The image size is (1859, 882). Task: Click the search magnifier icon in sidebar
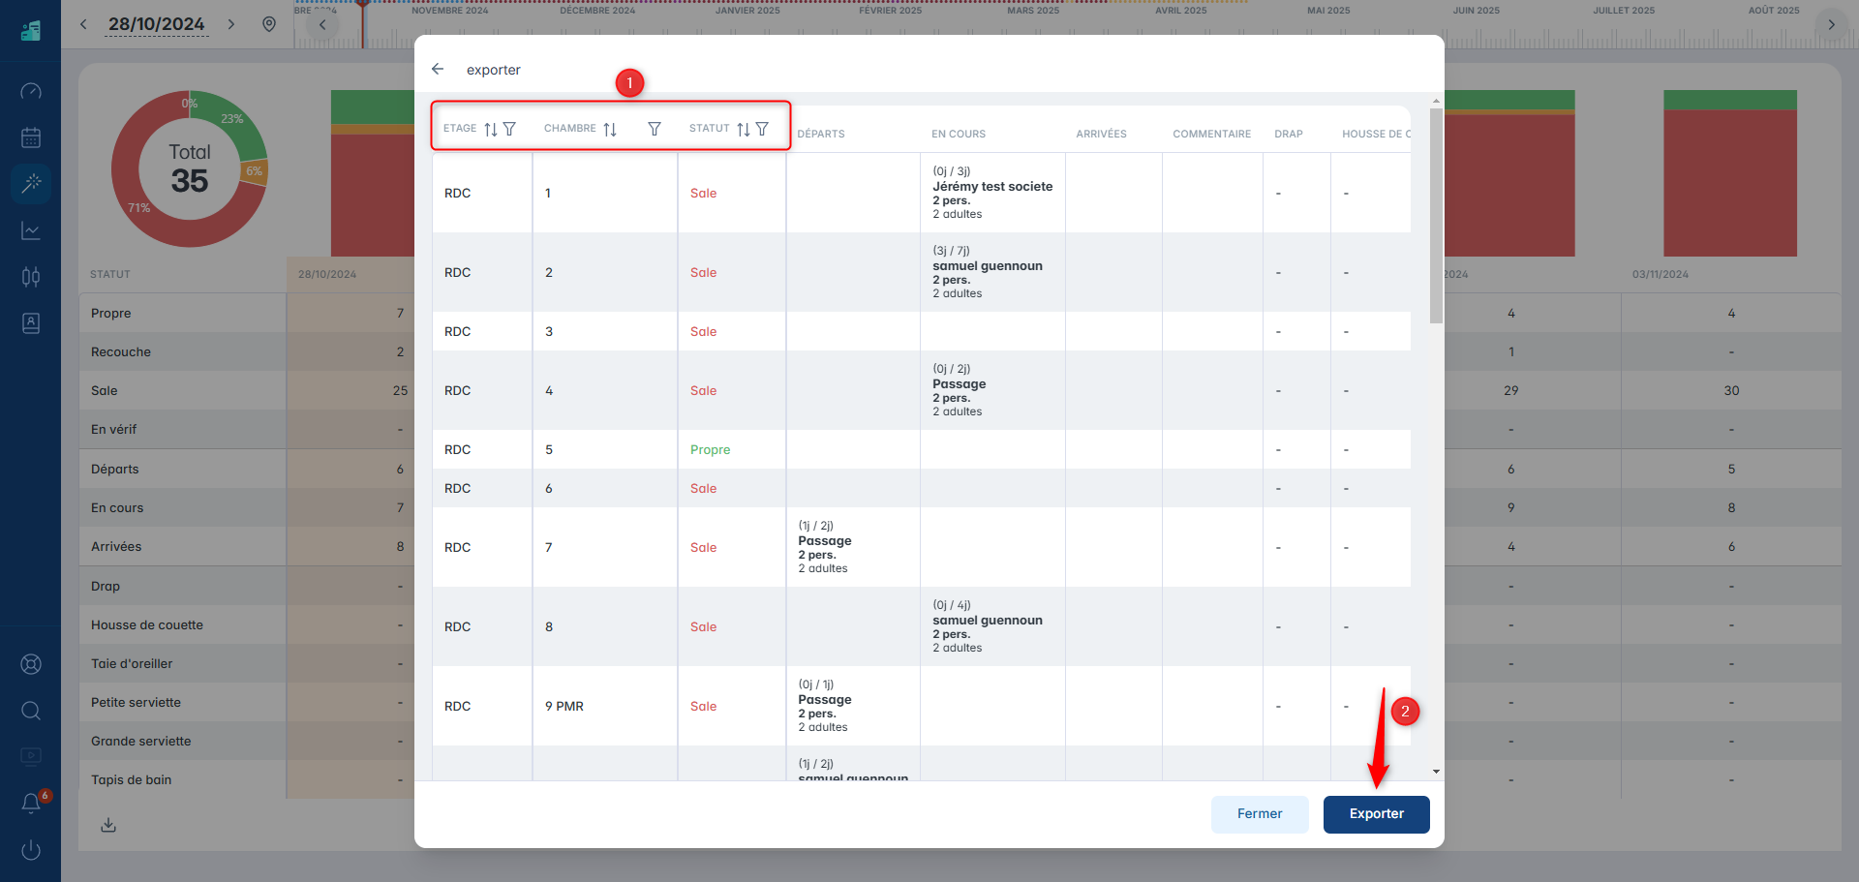31,711
